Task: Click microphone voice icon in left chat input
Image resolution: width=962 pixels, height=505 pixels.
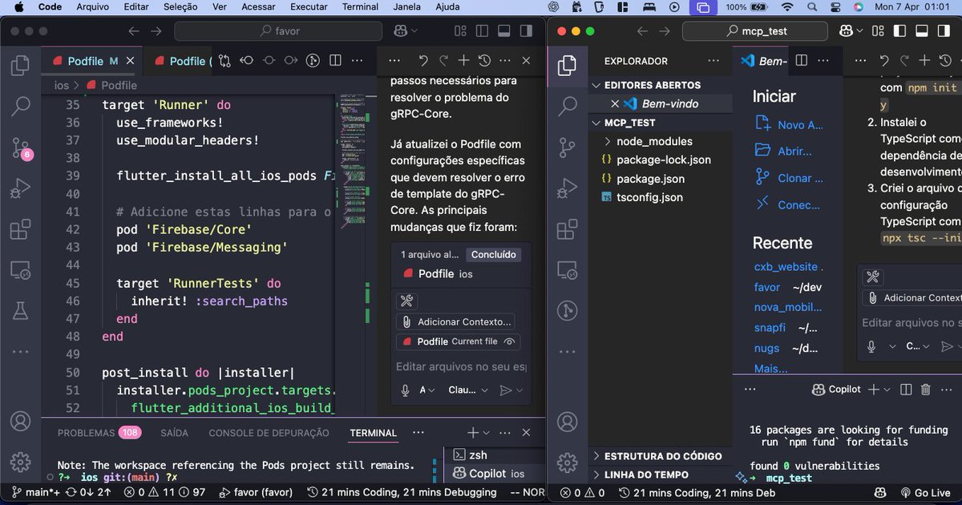Action: click(406, 390)
